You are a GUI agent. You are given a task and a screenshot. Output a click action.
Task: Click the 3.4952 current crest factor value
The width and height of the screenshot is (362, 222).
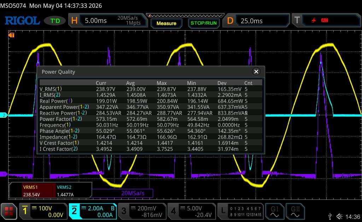click(x=104, y=149)
